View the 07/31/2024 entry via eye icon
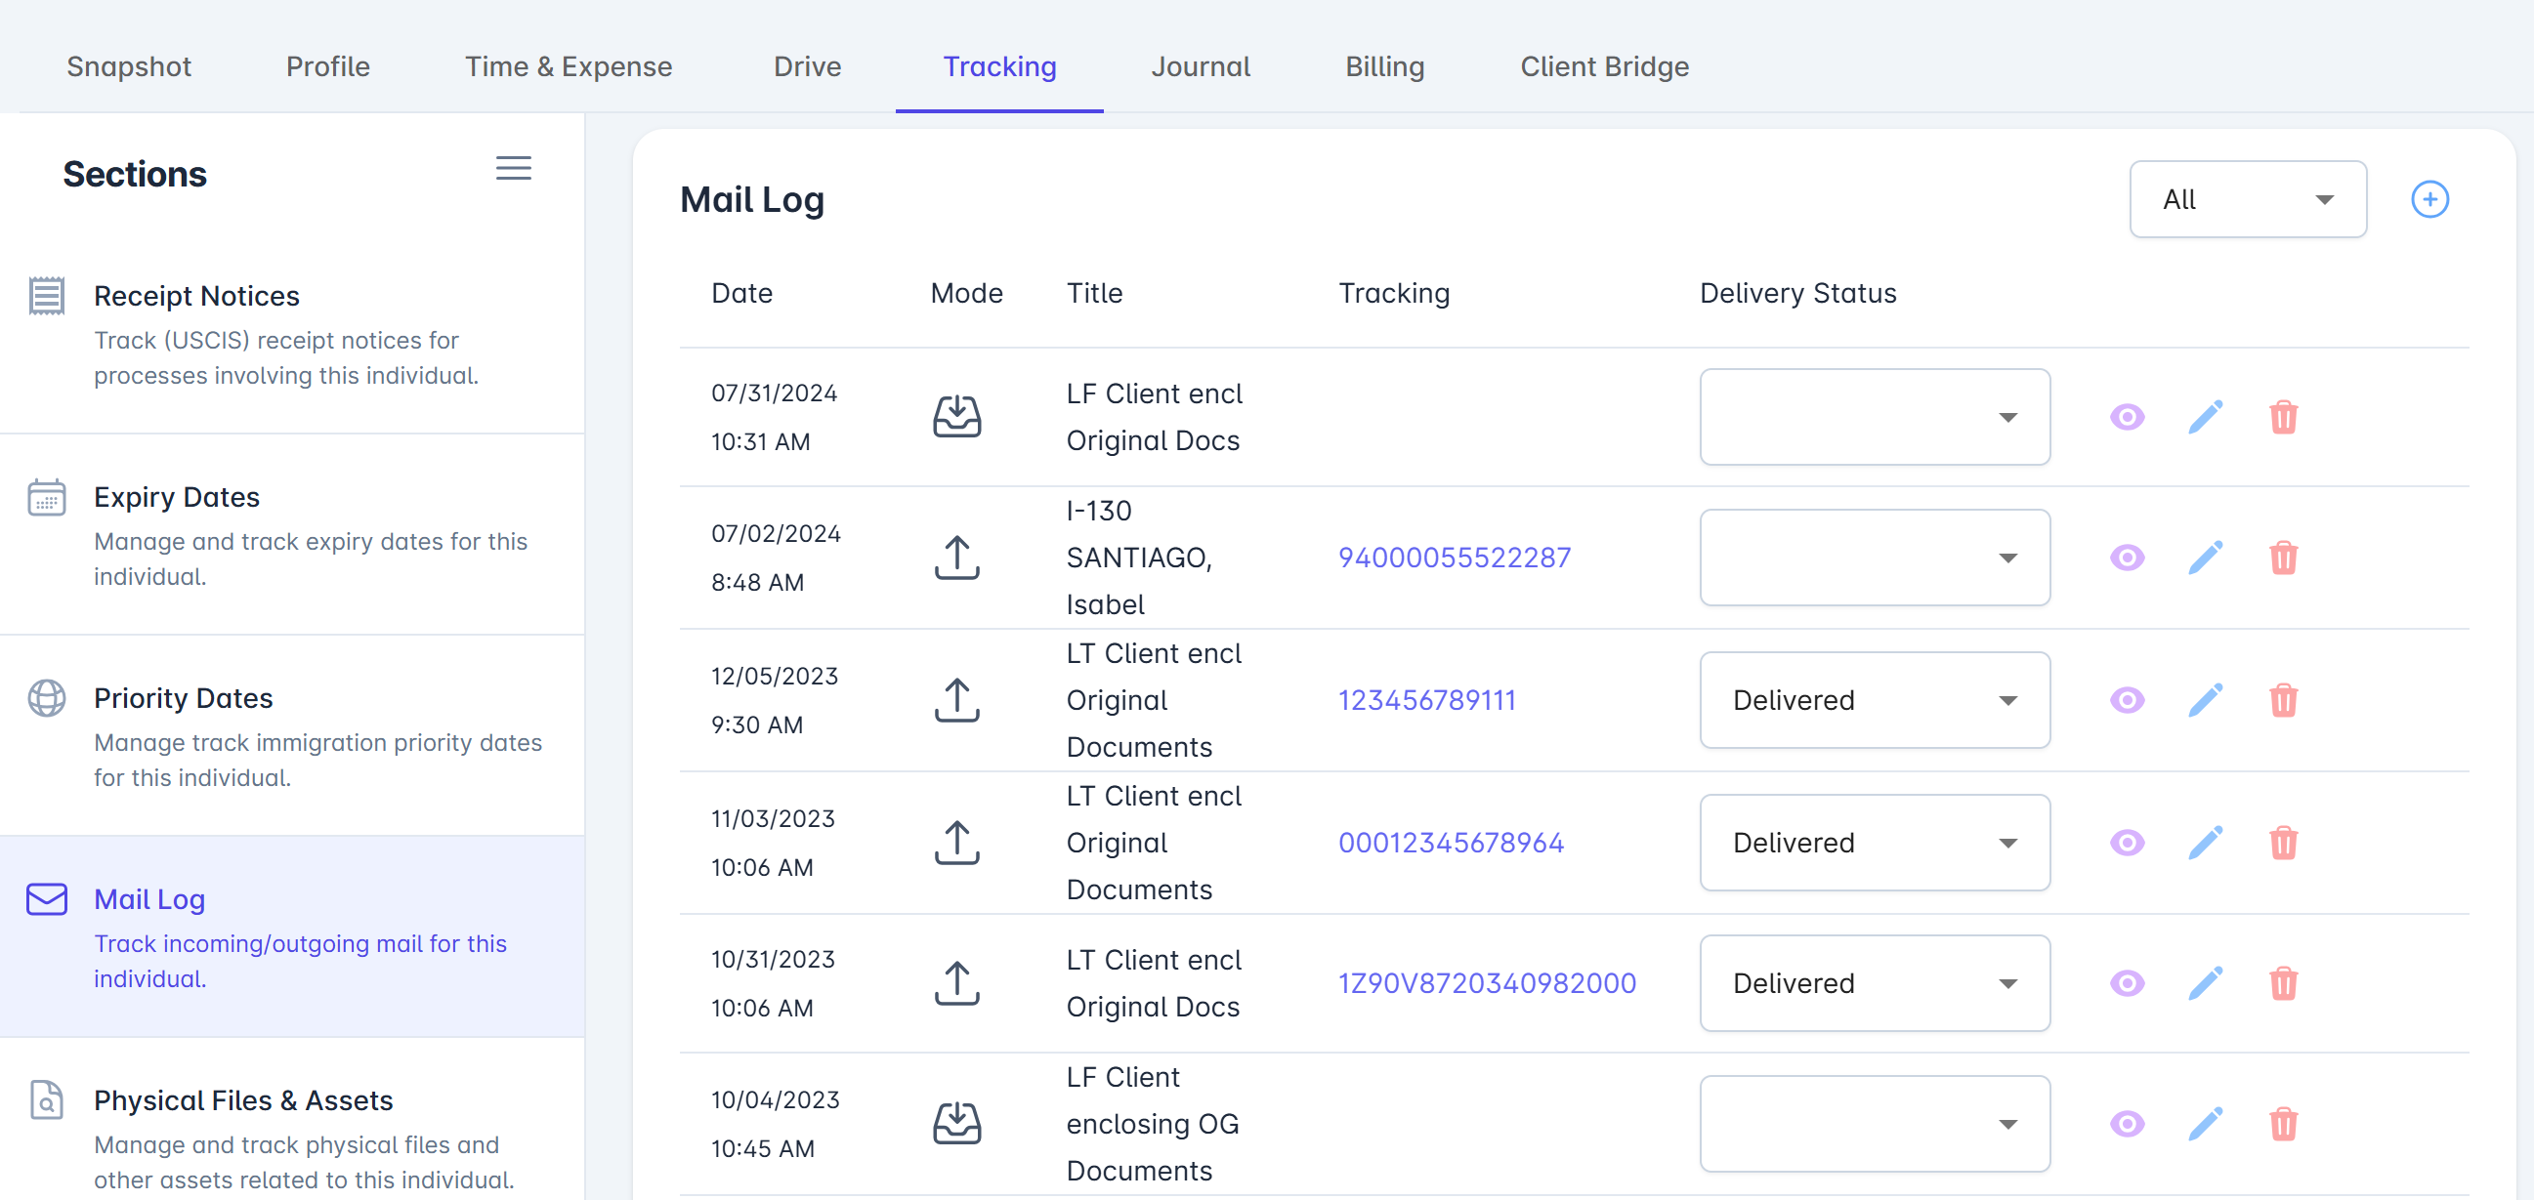This screenshot has height=1200, width=2534. click(2127, 417)
